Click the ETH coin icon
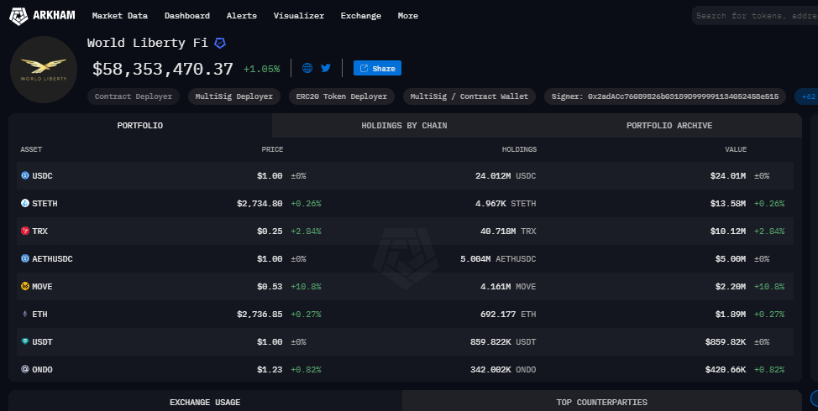Viewport: 818px width, 411px height. 25,314
